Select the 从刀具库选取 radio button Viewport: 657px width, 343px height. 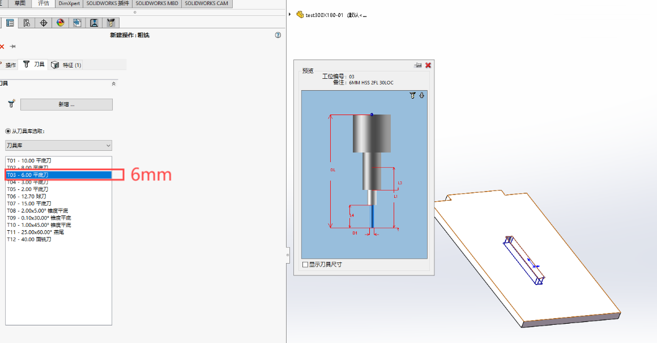point(8,131)
